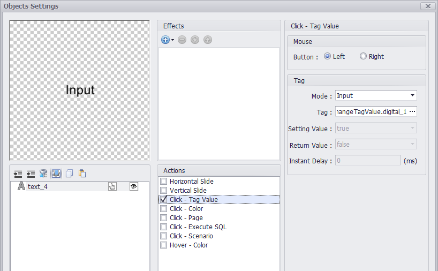
Task: Click the add effect plus icon
Action: click(165, 40)
